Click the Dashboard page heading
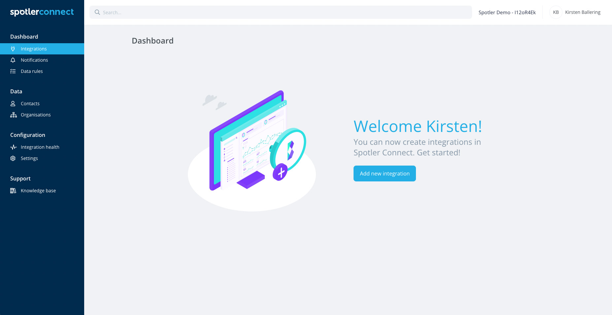The image size is (612, 315). pyautogui.click(x=153, y=41)
